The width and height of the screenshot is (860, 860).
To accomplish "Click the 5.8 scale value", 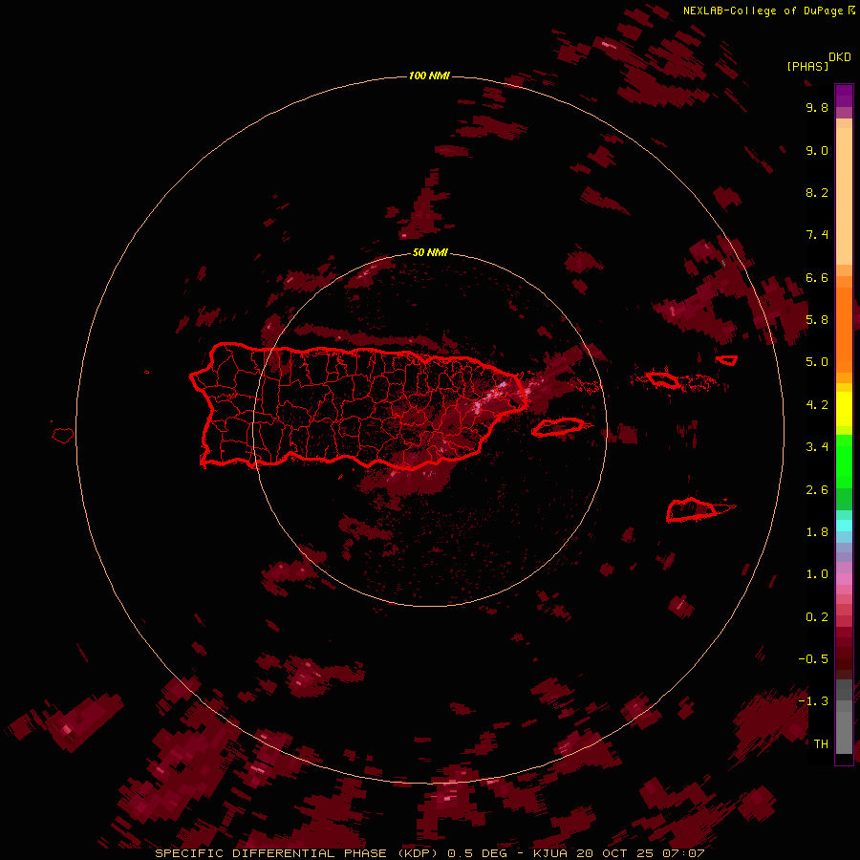I will point(817,319).
